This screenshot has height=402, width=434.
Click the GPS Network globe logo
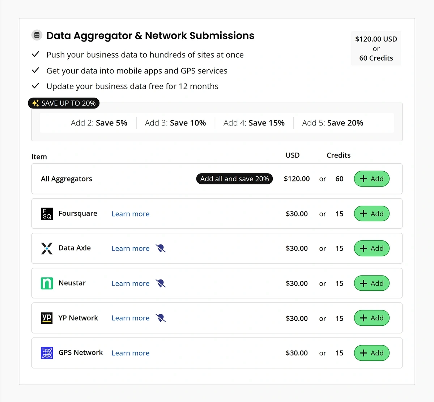[x=47, y=353]
